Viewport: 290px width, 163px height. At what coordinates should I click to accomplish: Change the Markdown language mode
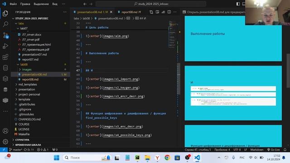tap(257, 150)
